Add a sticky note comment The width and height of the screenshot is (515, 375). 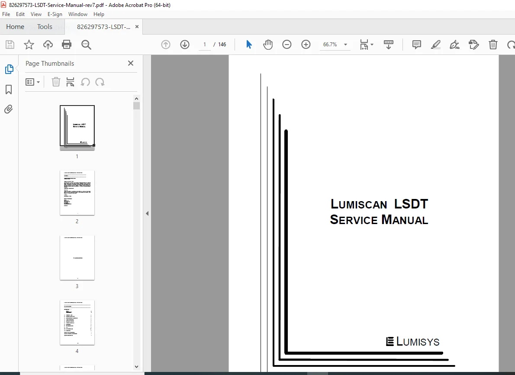tap(416, 44)
